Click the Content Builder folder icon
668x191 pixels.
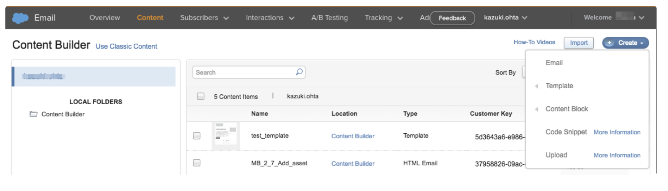coord(34,114)
